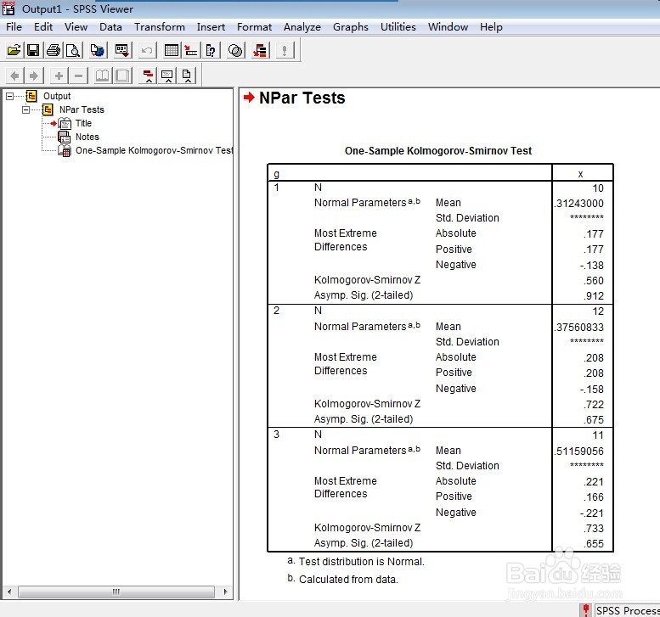This screenshot has height=617, width=660.
Task: Click the Export output globe icon
Action: [x=98, y=50]
